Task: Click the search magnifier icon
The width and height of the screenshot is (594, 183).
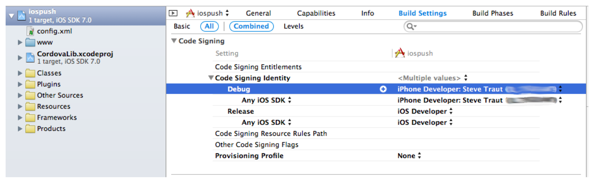Action: (x=411, y=26)
